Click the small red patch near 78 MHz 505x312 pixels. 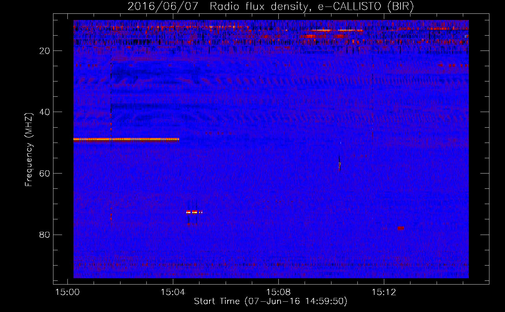pyautogui.click(x=401, y=228)
